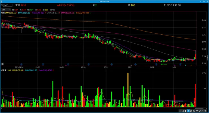Expand the double-chevron panel button

click(x=2, y=64)
